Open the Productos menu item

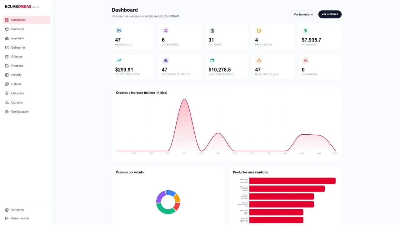coord(27,29)
